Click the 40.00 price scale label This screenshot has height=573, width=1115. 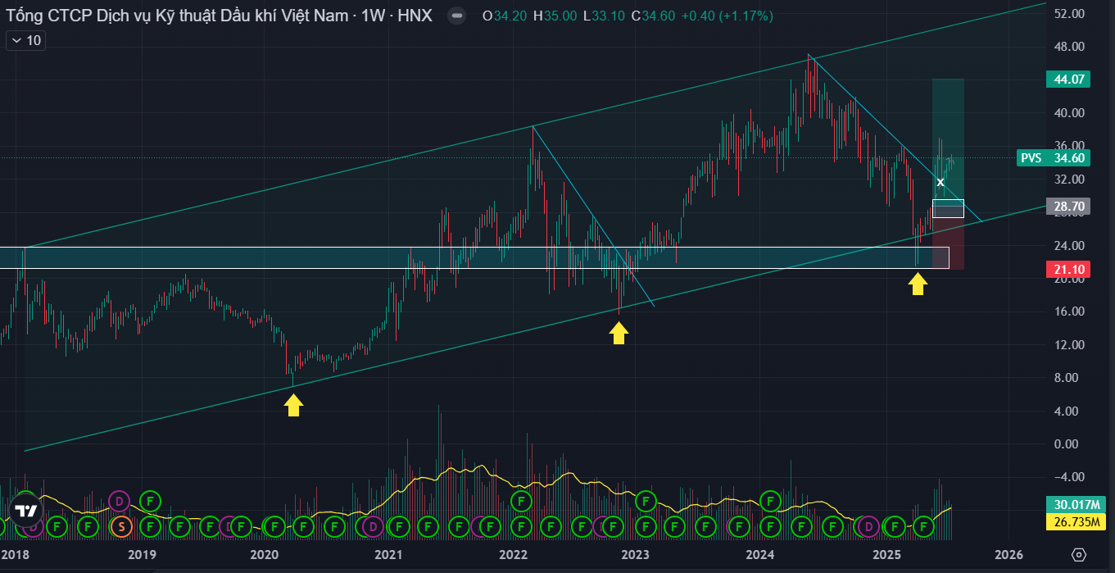pos(1070,113)
